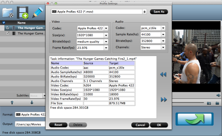
Task: Expand the audio Bitrate(bps) dropdown
Action: pyautogui.click(x=163, y=41)
